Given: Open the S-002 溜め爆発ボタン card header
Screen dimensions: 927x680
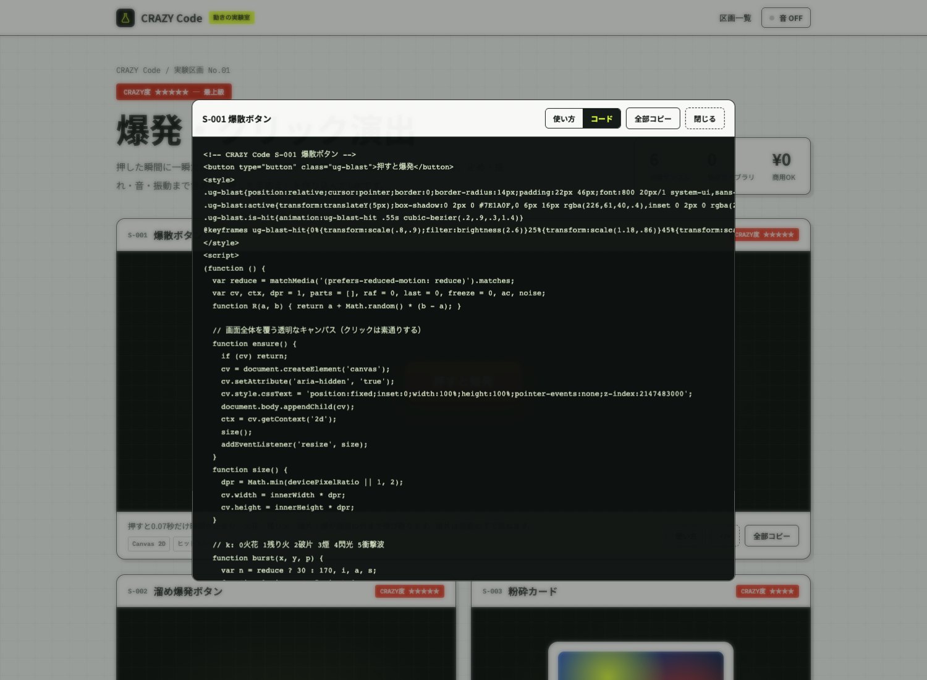Looking at the screenshot, I should click(x=286, y=592).
